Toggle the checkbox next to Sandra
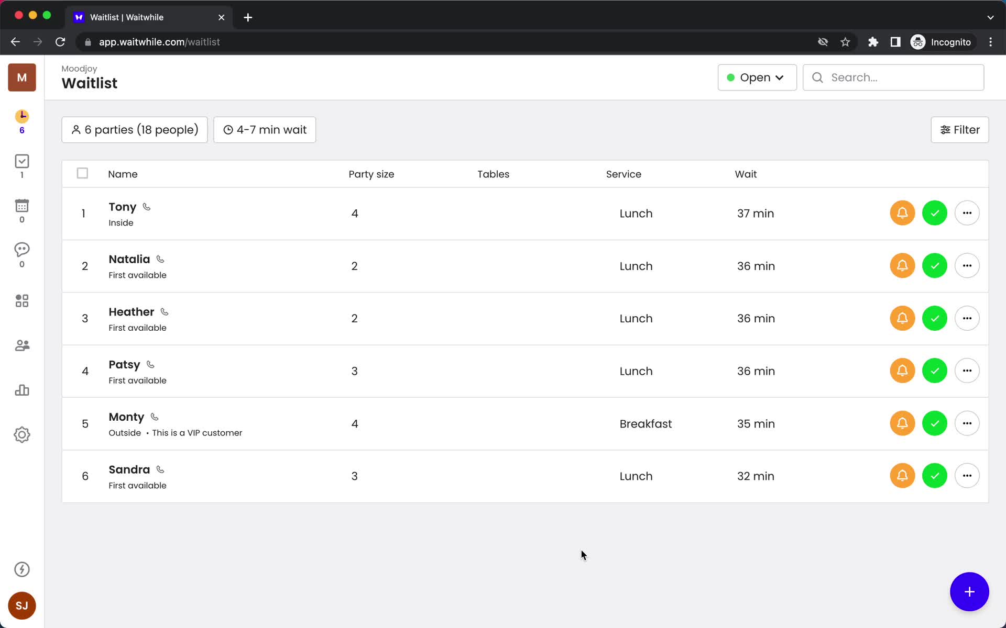This screenshot has height=628, width=1006. pos(82,476)
